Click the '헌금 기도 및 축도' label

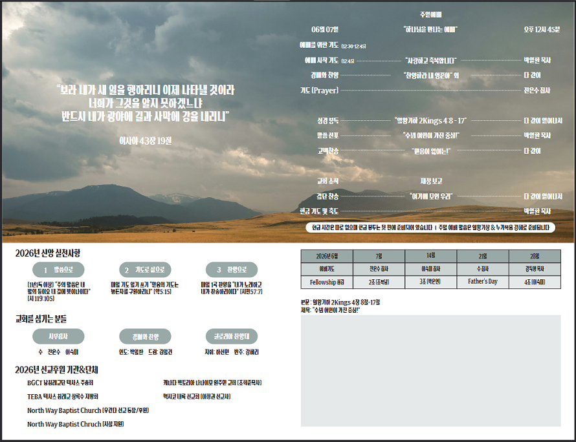tap(319, 211)
